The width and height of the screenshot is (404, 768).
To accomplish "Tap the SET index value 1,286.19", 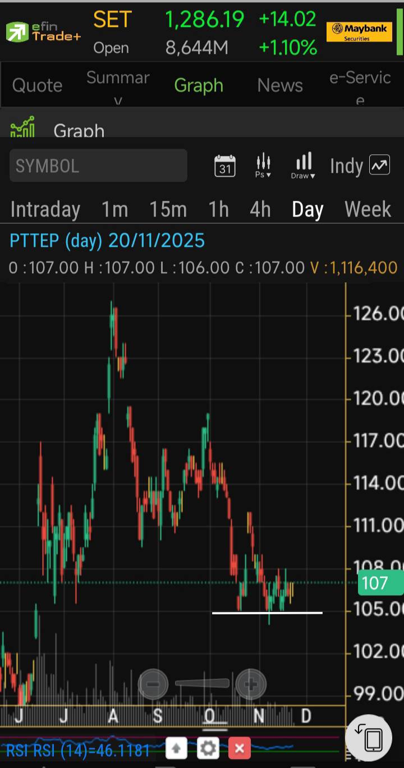I will tap(204, 20).
